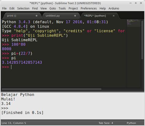Open the Tools menu
145x126 pixels.
tap(62, 8)
